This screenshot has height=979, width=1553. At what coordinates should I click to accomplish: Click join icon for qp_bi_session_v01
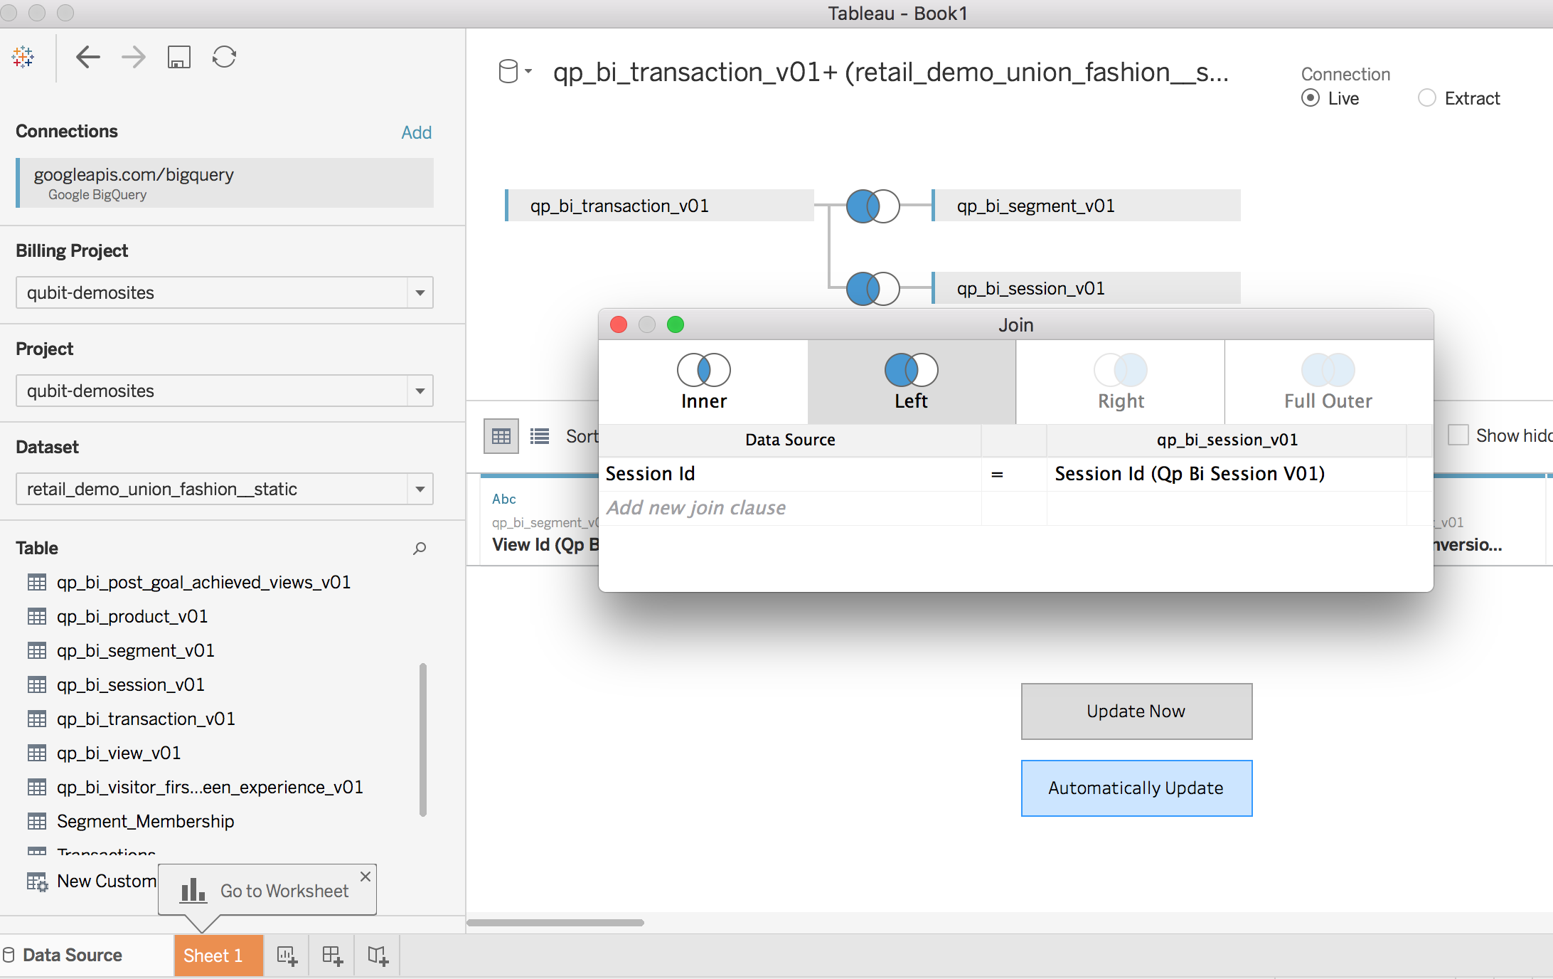[x=872, y=289]
